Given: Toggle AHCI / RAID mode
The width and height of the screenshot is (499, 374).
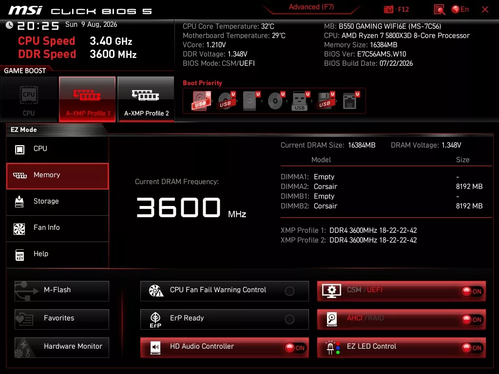Looking at the screenshot, I should tap(402, 319).
